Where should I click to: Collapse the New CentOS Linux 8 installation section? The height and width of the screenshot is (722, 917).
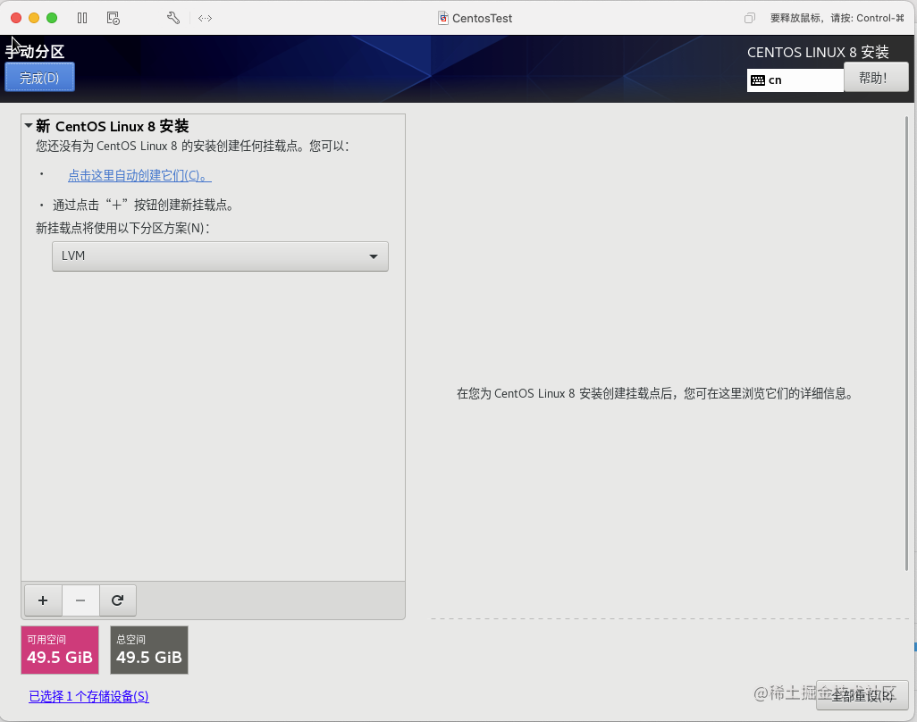(29, 126)
